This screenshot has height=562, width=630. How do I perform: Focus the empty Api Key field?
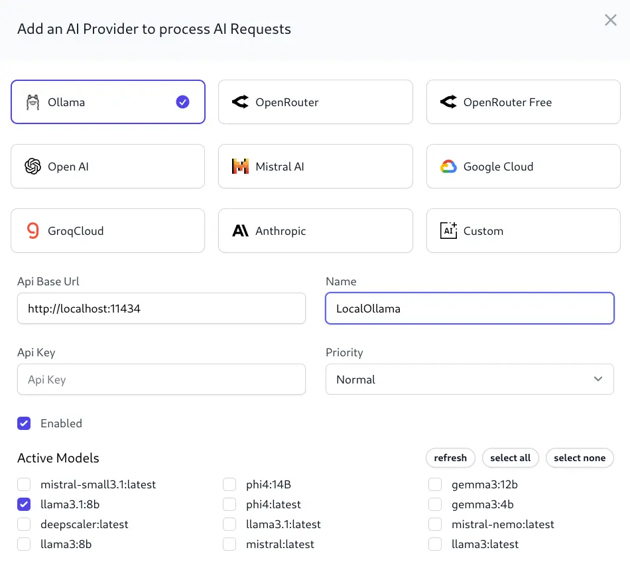161,380
